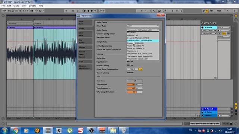
Task: Open the browser show/hide triangle icon
Action: (x=3, y=16)
